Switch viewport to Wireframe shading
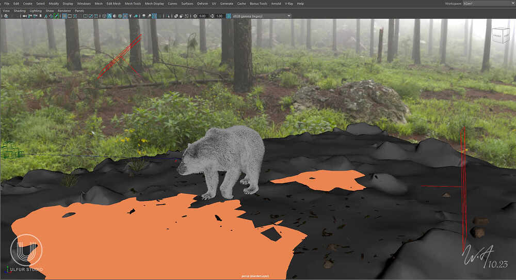Image resolution: width=516 pixels, height=280 pixels. [x=104, y=16]
